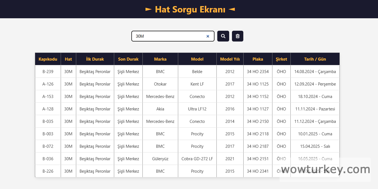Image resolution: width=378 pixels, height=189 pixels.
Task: Click the left arrow decoration in the title
Action: click(148, 9)
